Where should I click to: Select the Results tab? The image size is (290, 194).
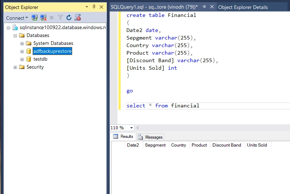pos(123,137)
